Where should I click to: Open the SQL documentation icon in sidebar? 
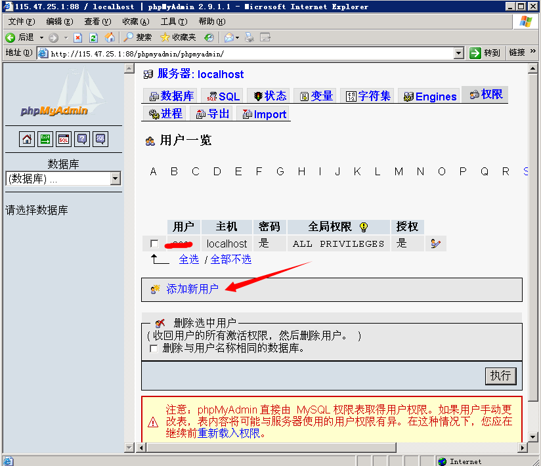point(100,139)
